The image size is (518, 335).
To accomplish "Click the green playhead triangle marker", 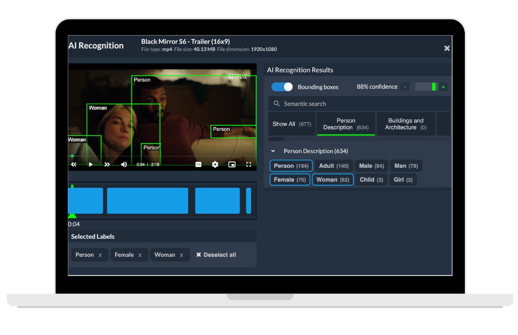I will click(72, 216).
